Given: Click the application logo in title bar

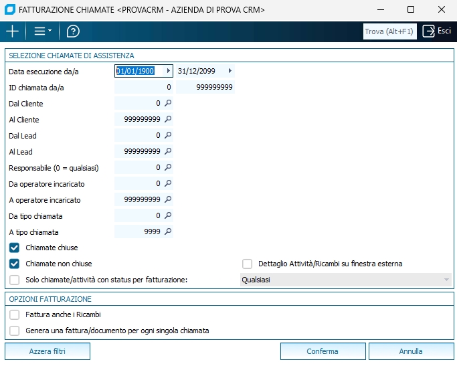Looking at the screenshot, I should pos(10,9).
